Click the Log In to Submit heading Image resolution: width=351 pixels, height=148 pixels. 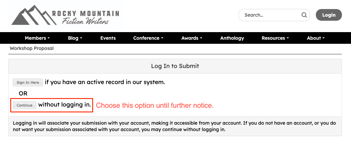[175, 66]
